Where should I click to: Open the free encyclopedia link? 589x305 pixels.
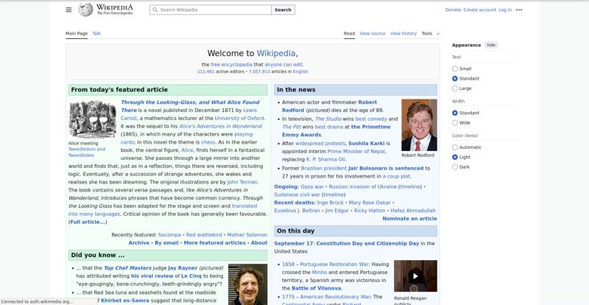(x=231, y=65)
